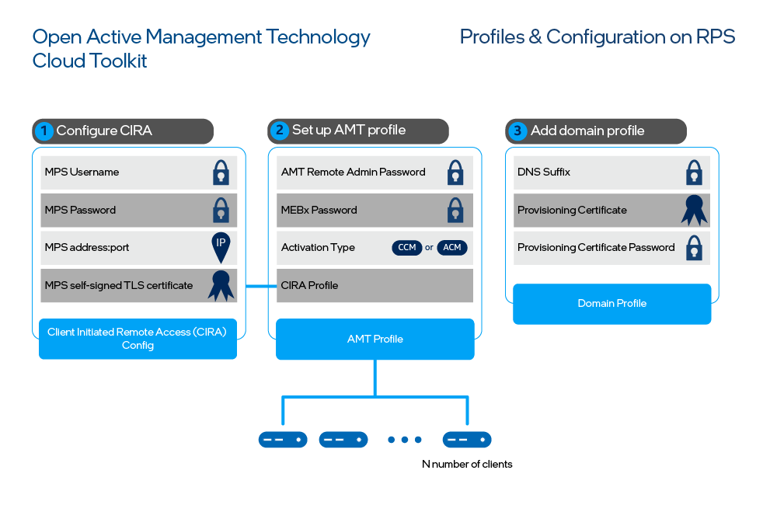Select the first client device icon
Viewport: 777px width, 505px height.
click(x=283, y=439)
